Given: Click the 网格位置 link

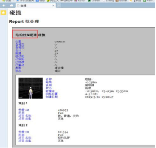Looking at the screenshot, I should (52, 94).
